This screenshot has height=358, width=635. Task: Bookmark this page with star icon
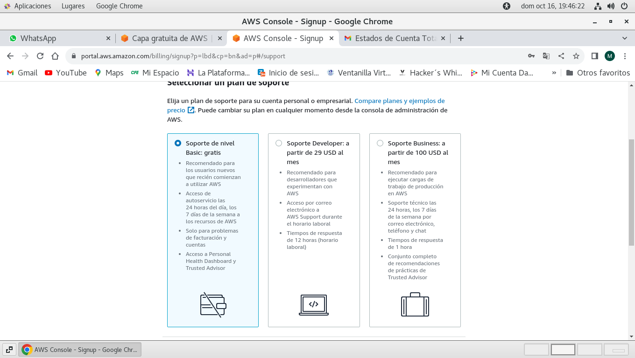pos(576,56)
